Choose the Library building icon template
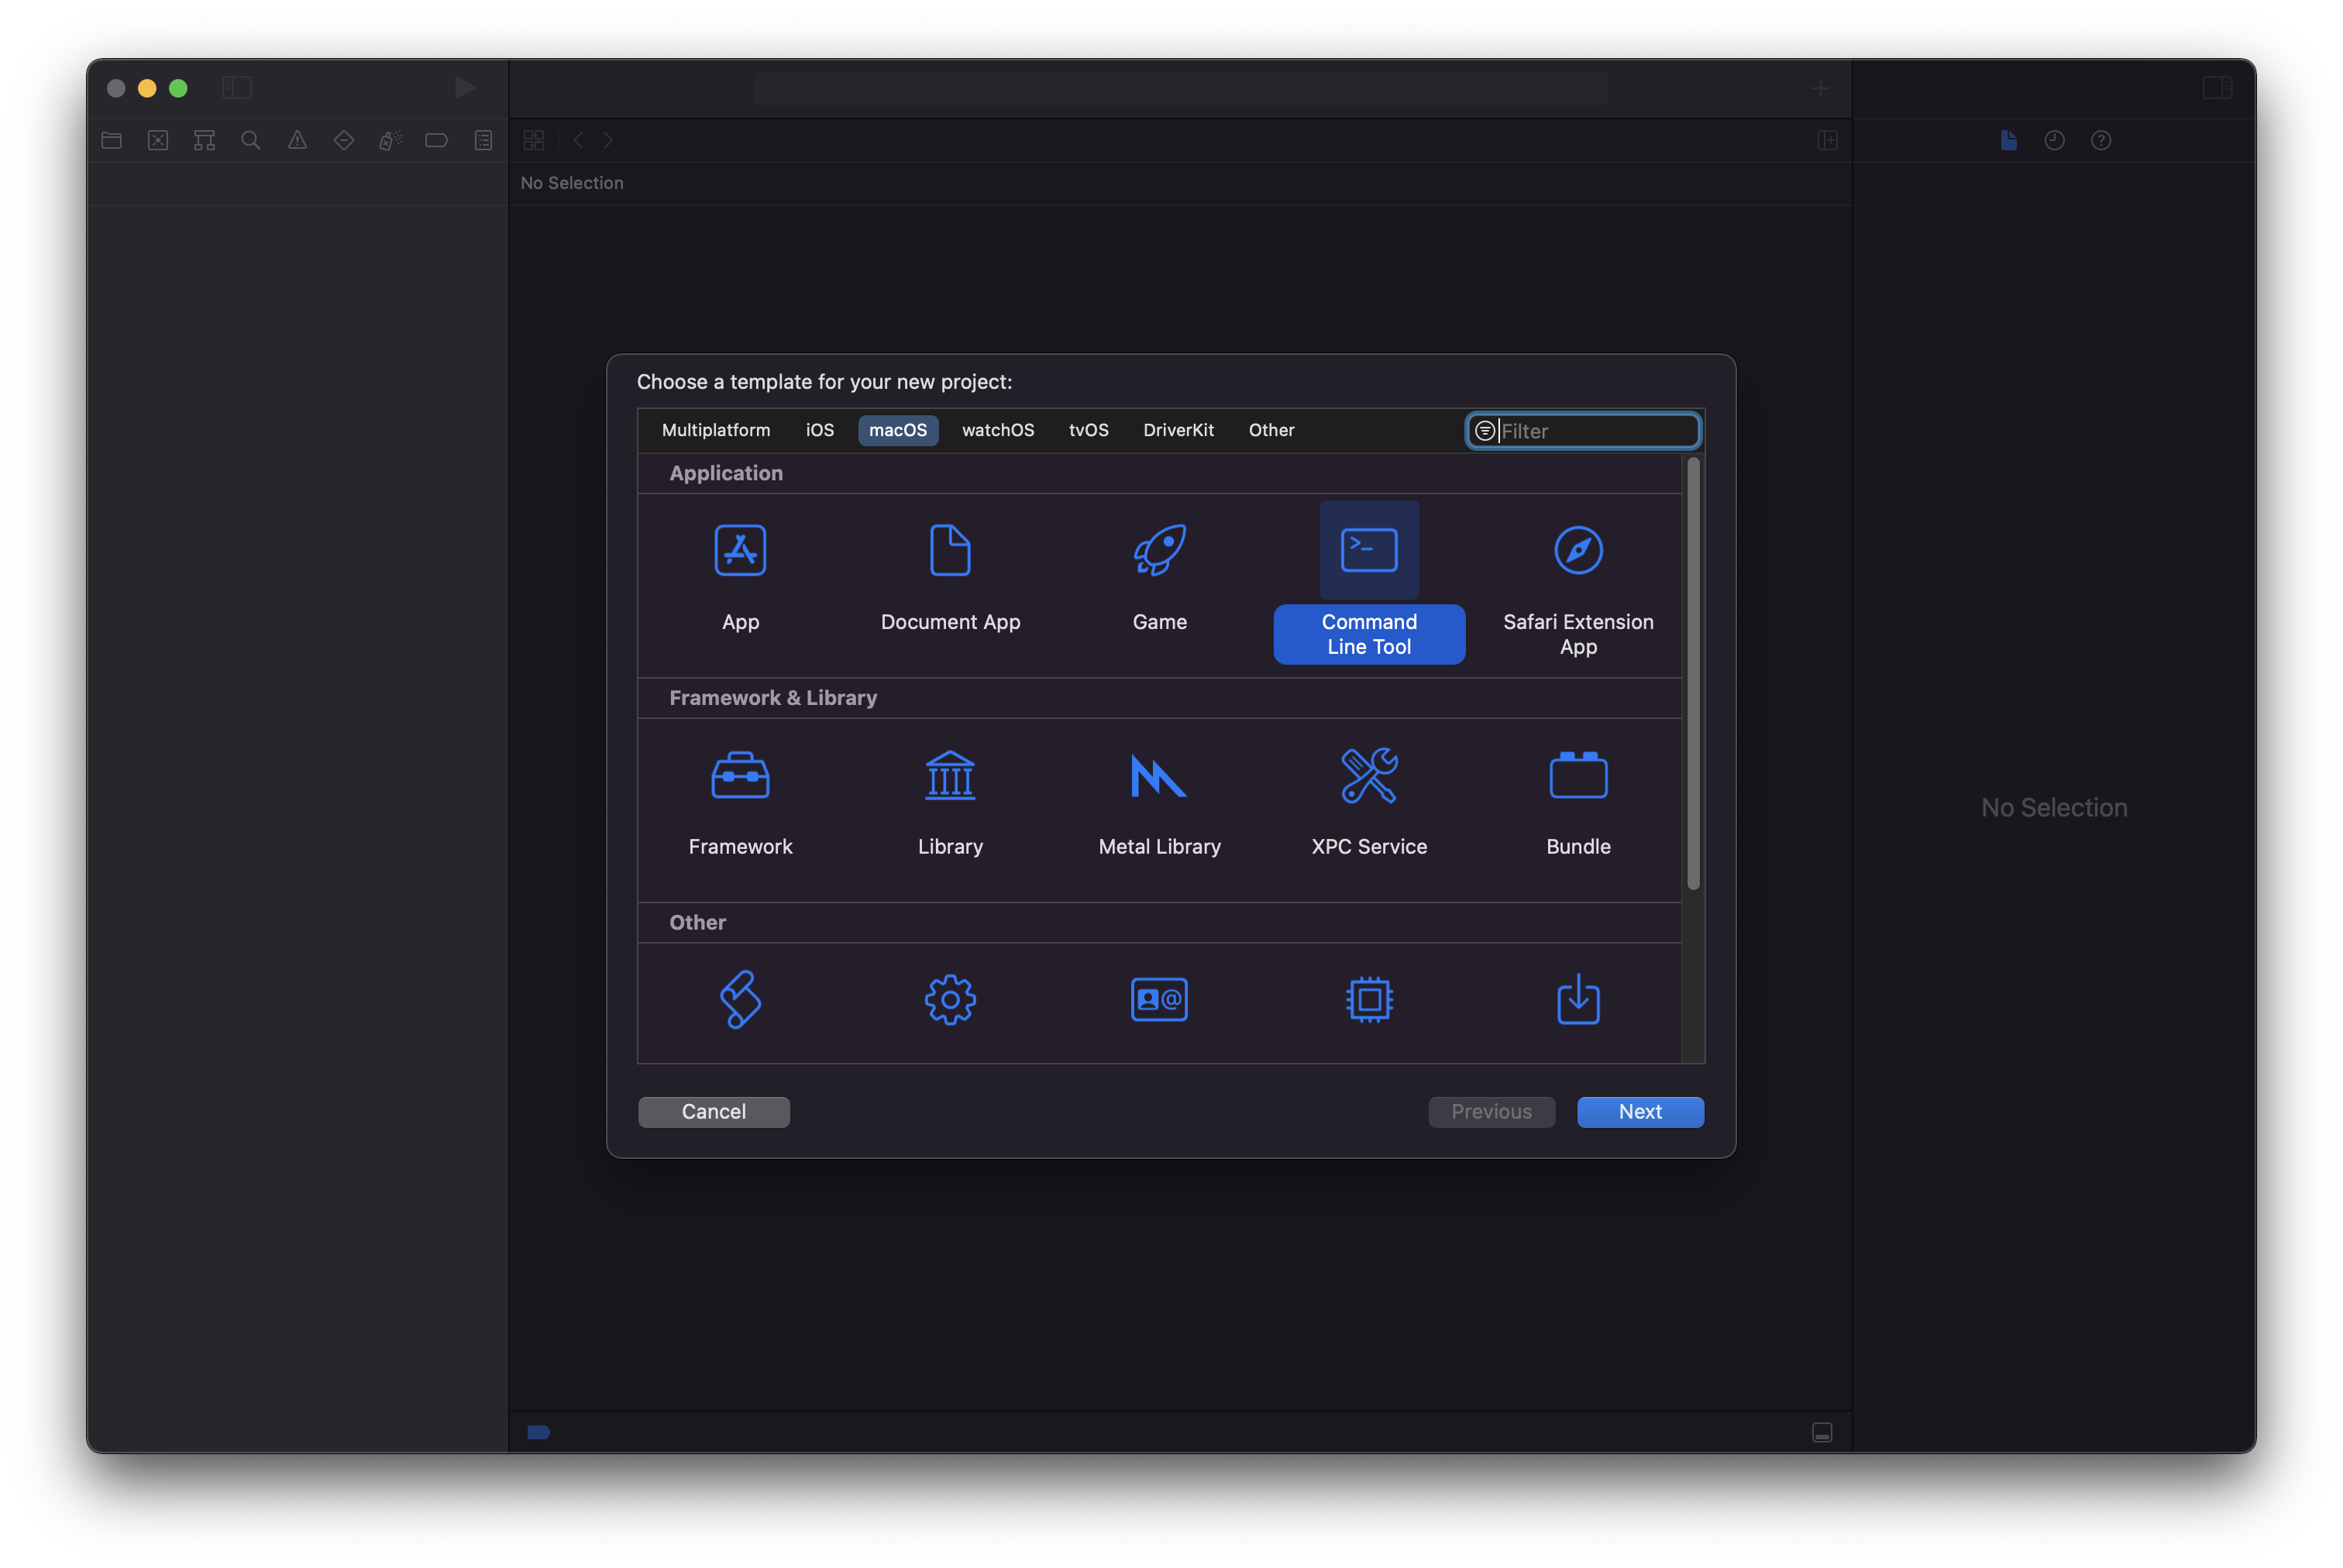The height and width of the screenshot is (1568, 2343). point(949,776)
